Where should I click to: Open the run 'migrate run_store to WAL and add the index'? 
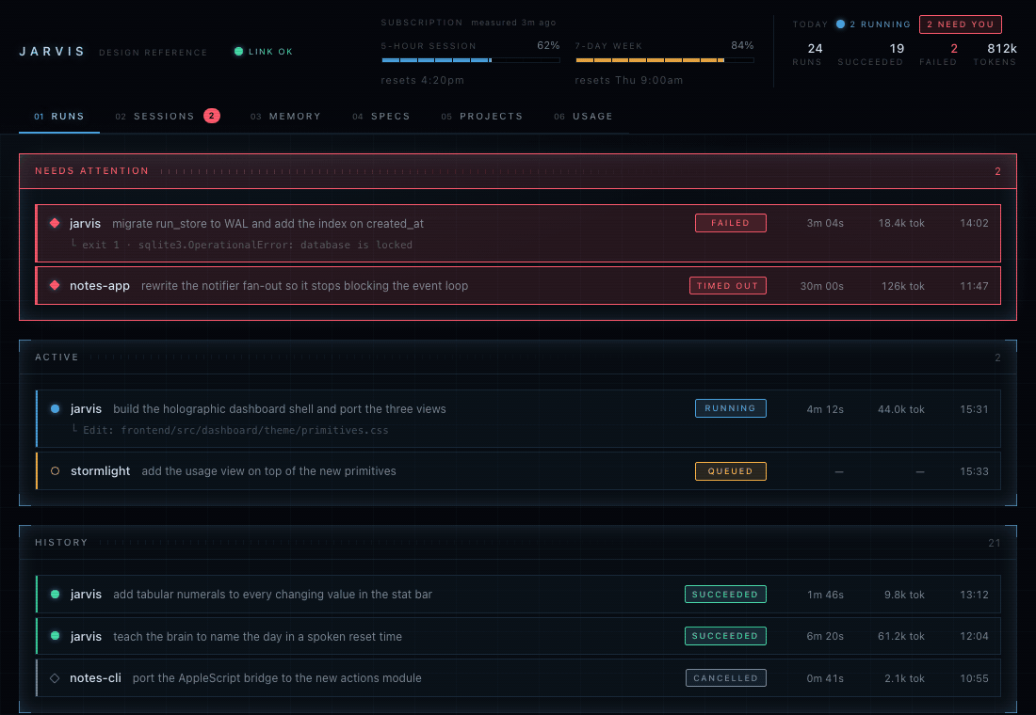518,233
